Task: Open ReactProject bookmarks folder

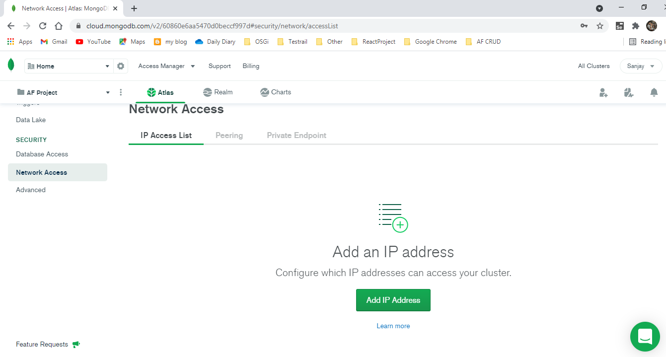Action: coord(373,42)
